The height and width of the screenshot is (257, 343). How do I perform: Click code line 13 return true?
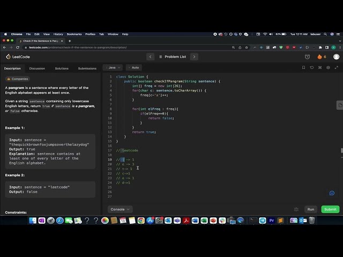tap(144, 132)
